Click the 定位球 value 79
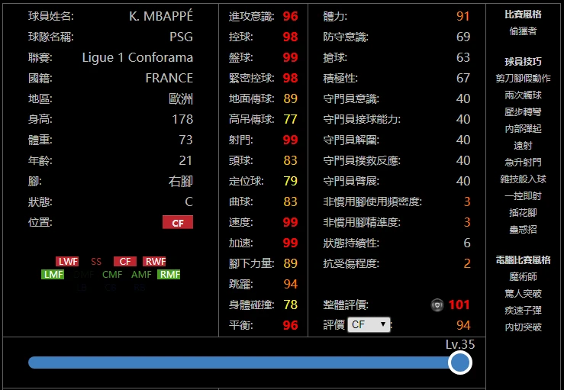This screenshot has width=564, height=390. 290,181
